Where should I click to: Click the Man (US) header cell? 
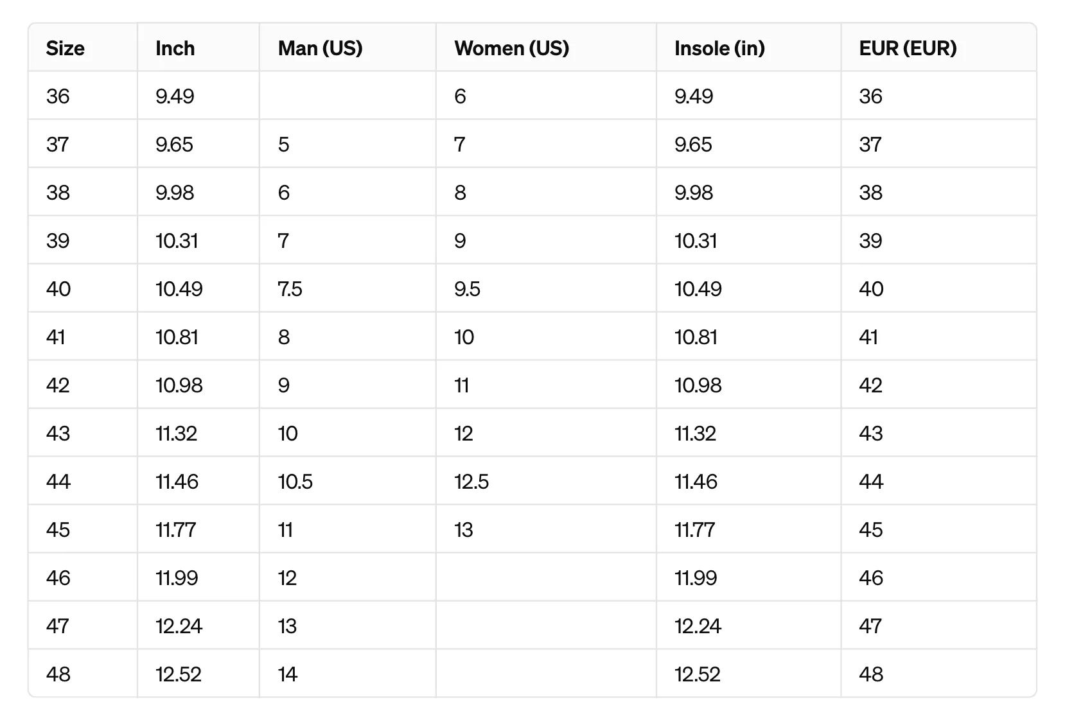320,48
